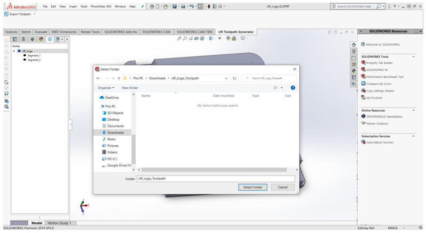Save the part with the floppy icon

tap(175, 6)
